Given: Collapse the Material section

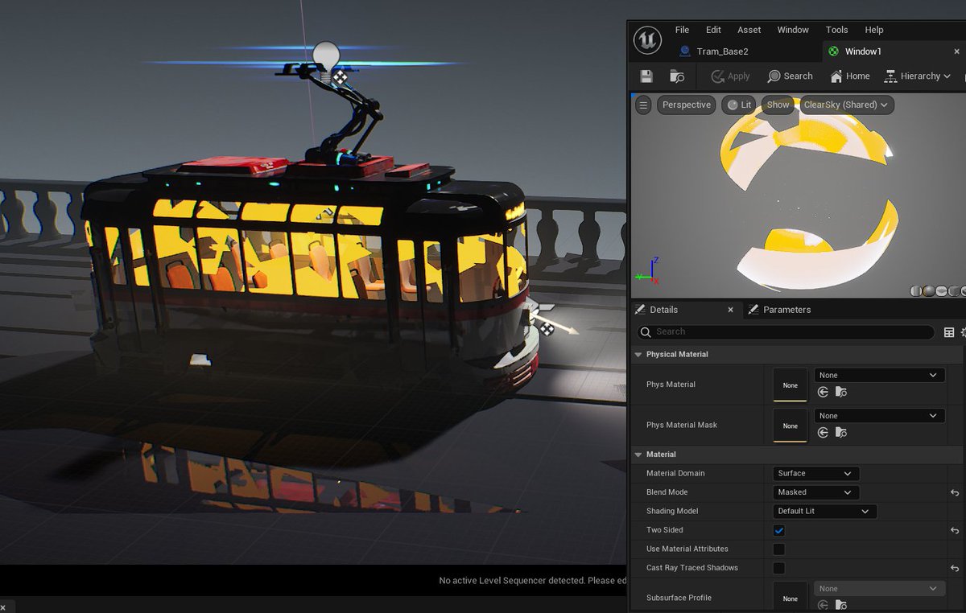Looking at the screenshot, I should pos(638,455).
